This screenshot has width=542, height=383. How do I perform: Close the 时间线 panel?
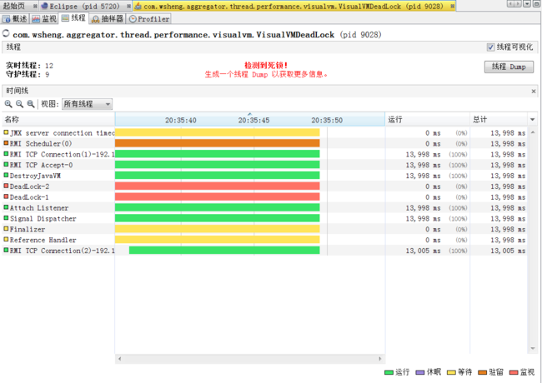[x=534, y=91]
